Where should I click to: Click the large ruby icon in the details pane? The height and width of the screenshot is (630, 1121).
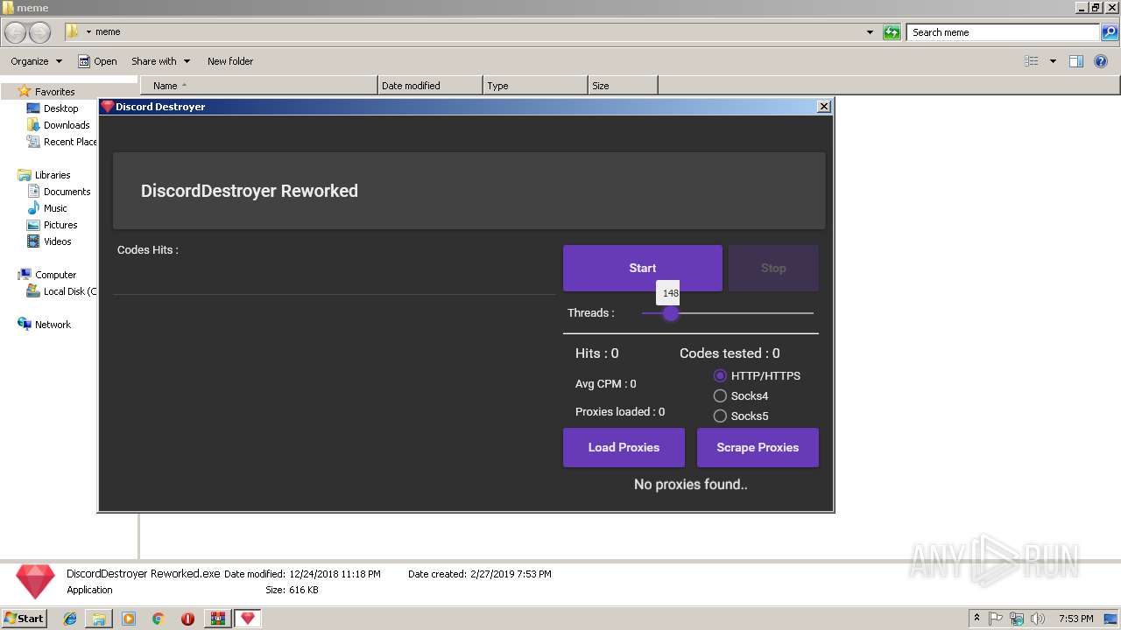[x=35, y=582]
